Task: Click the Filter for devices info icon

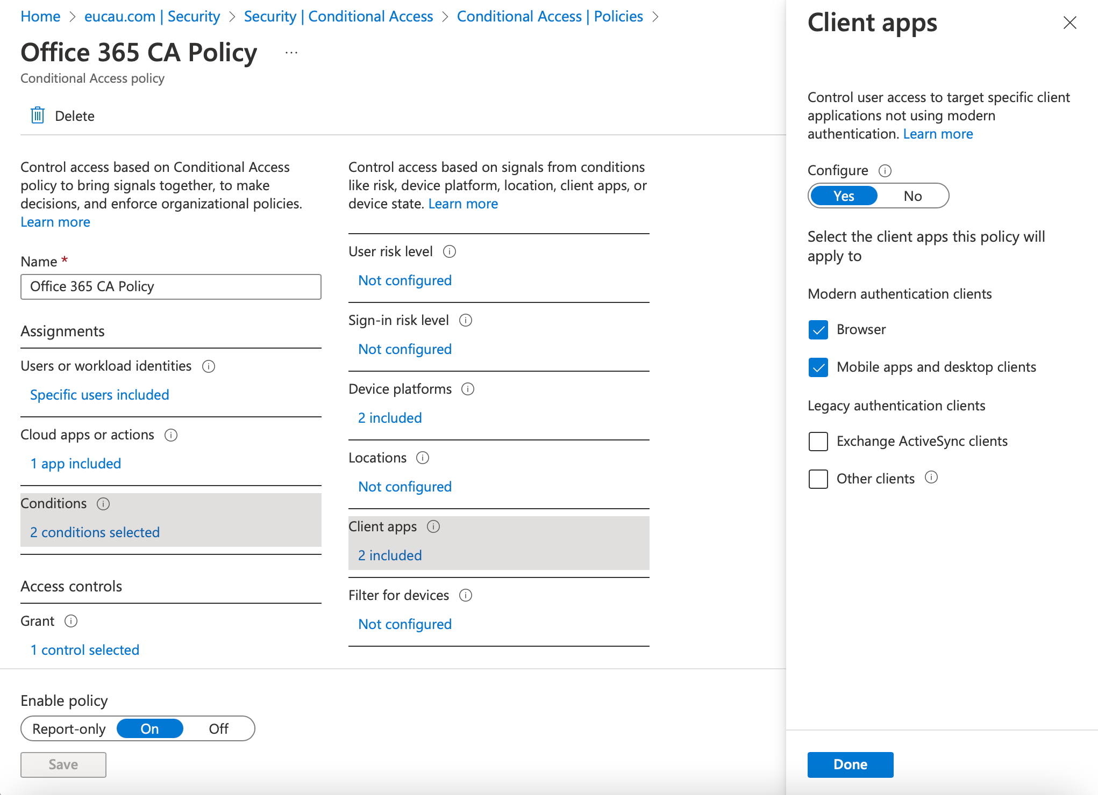Action: point(466,595)
